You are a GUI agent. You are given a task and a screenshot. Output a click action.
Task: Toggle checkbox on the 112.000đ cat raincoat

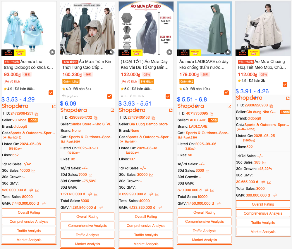285,85
